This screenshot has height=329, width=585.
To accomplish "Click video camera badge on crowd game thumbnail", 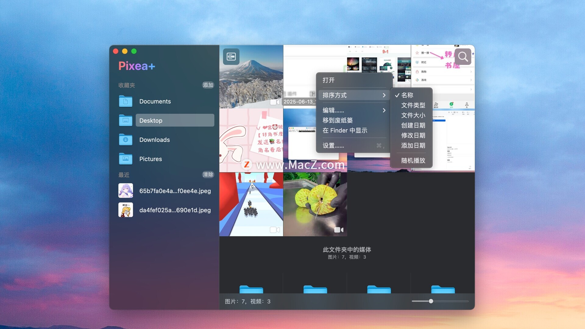I will (x=275, y=230).
